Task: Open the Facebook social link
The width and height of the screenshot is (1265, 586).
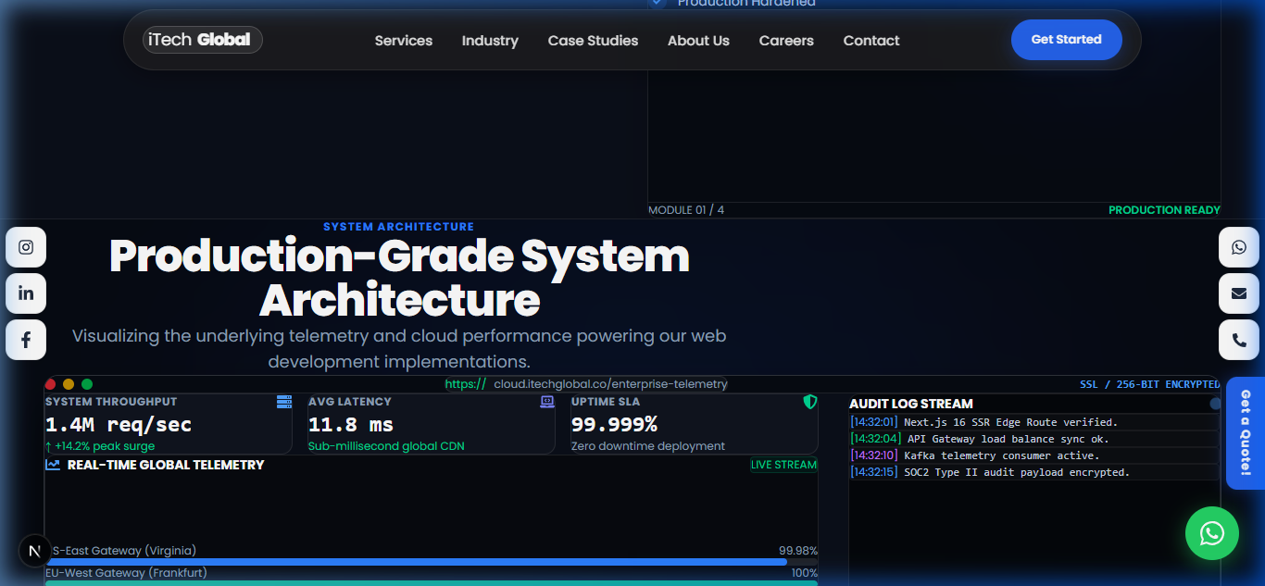Action: point(26,340)
